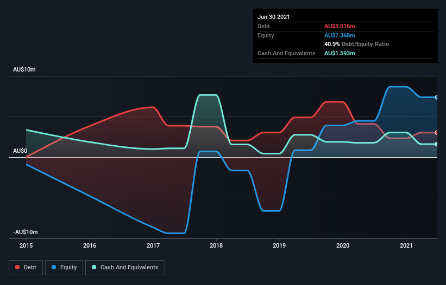Image resolution: width=446 pixels, height=285 pixels.
Task: Click the 2021 x-axis label
Action: (x=406, y=245)
